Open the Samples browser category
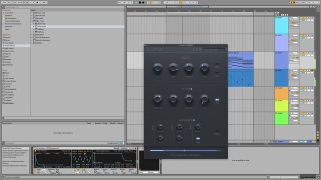Image resolution: width=321 pixels, height=180 pixels. point(8,59)
